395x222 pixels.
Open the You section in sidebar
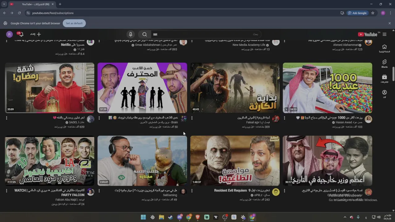coord(384,94)
